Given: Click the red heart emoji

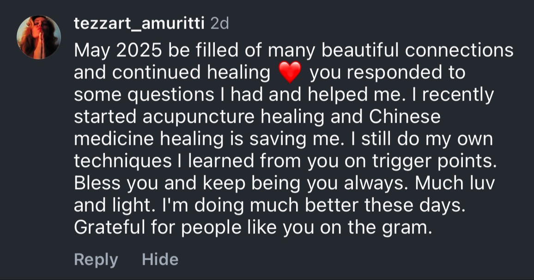Looking at the screenshot, I should click(290, 73).
